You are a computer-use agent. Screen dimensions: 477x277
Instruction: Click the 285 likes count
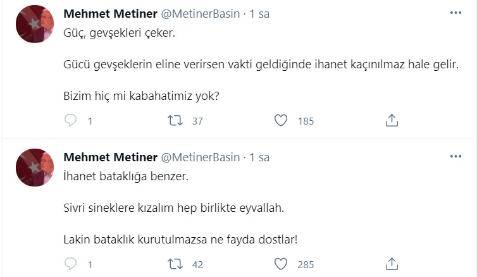tap(306, 264)
